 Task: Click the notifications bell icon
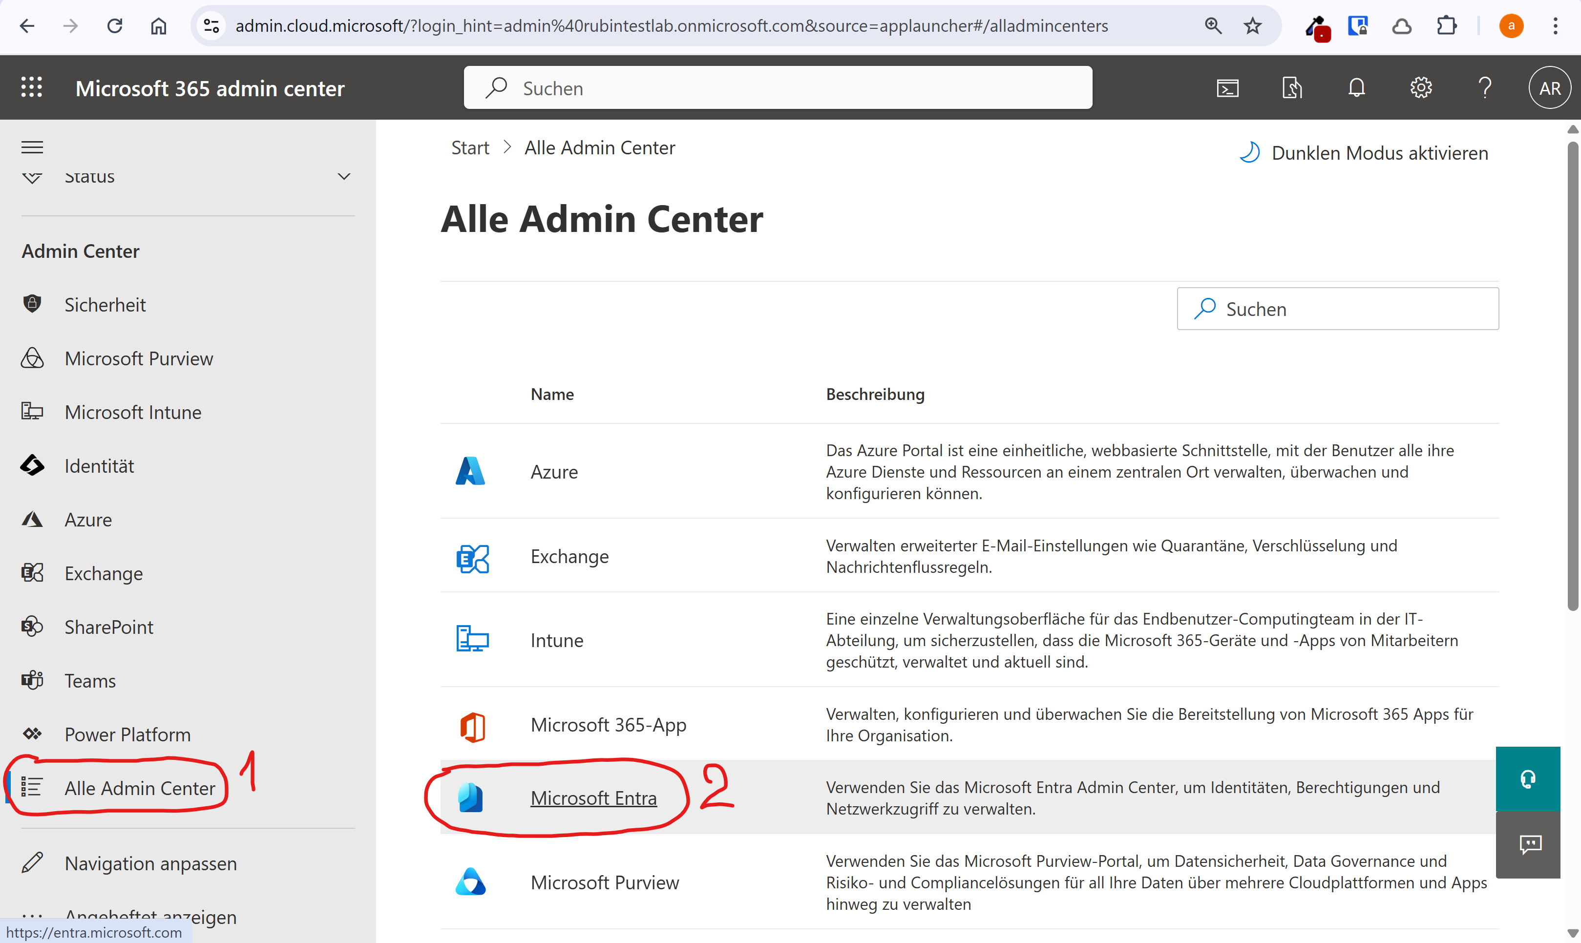pyautogui.click(x=1356, y=88)
